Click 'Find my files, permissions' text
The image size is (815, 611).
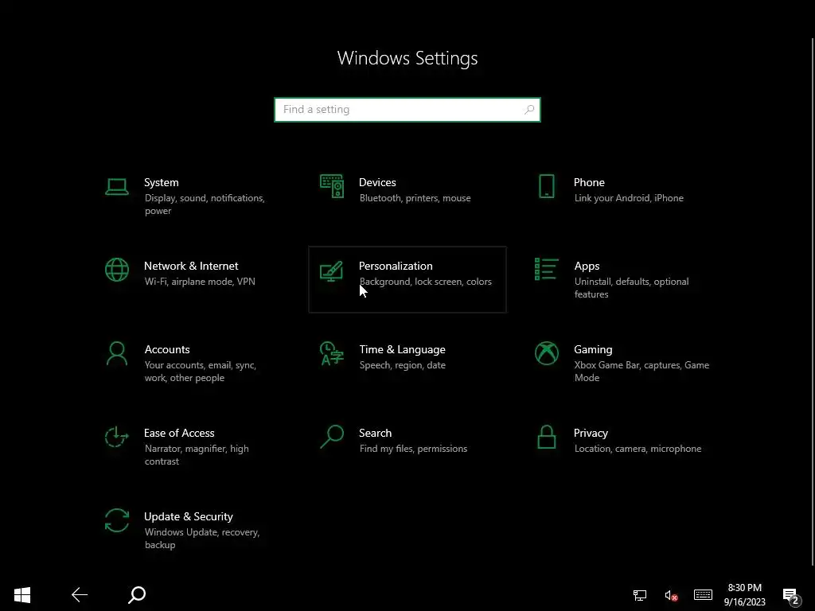(413, 449)
